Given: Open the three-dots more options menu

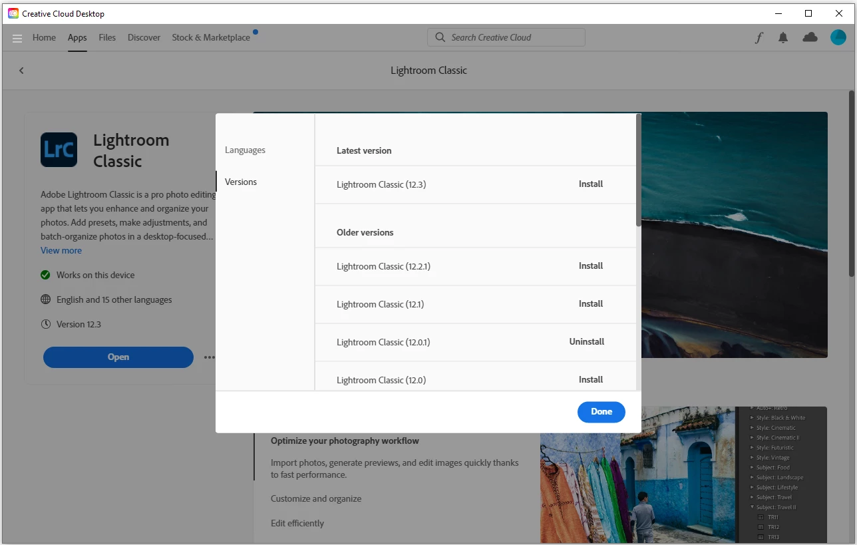Looking at the screenshot, I should pyautogui.click(x=210, y=357).
